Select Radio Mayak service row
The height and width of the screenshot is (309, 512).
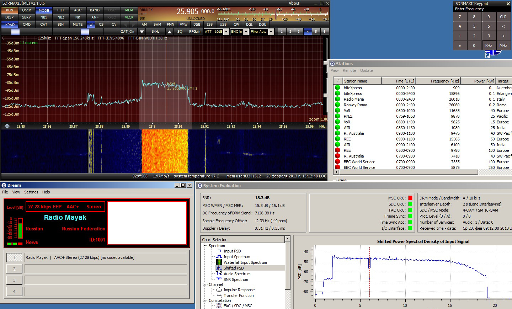106,257
